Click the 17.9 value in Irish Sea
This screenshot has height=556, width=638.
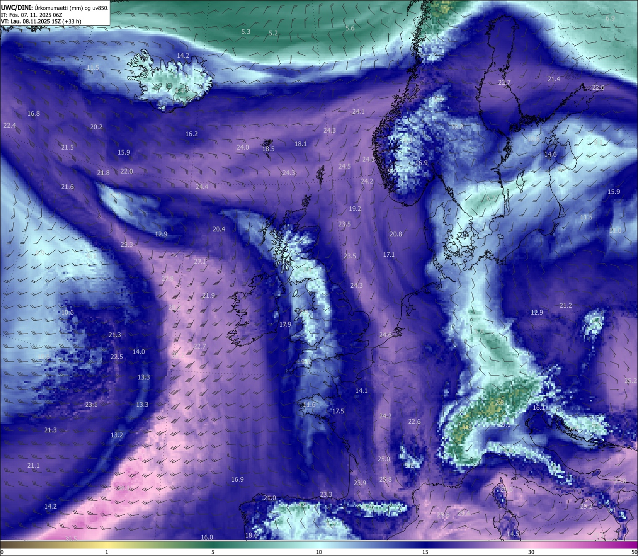click(285, 325)
